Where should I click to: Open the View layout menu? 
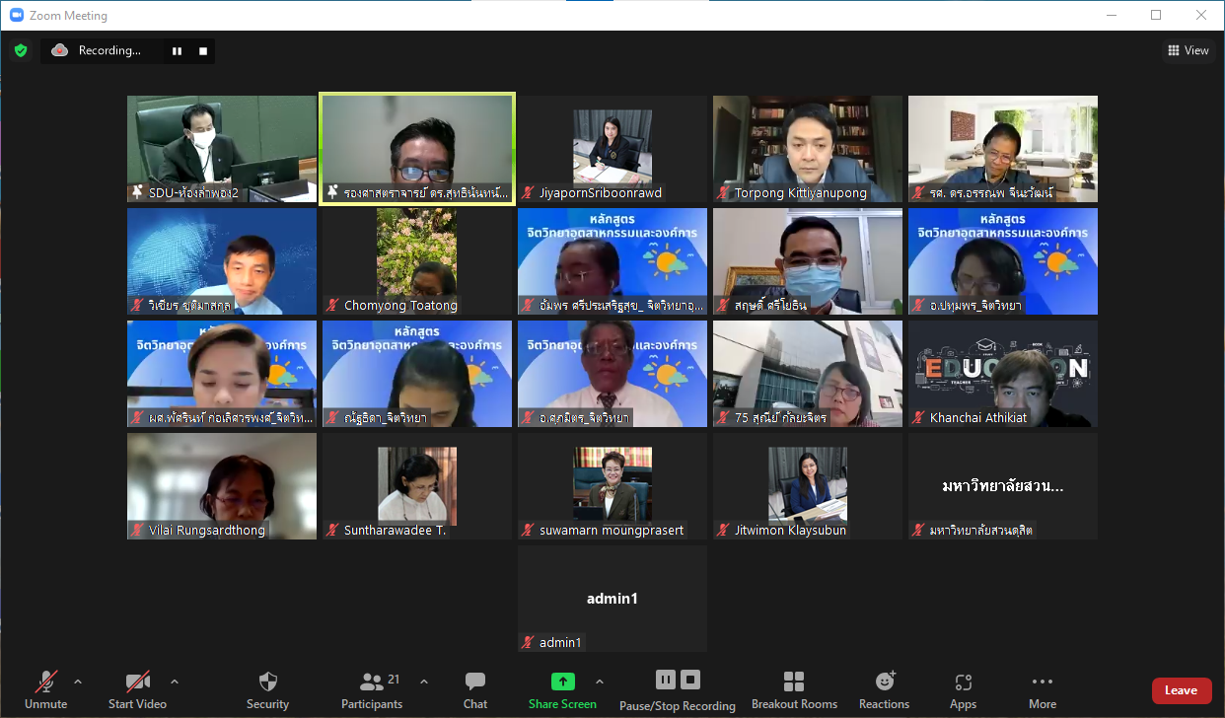click(1188, 50)
